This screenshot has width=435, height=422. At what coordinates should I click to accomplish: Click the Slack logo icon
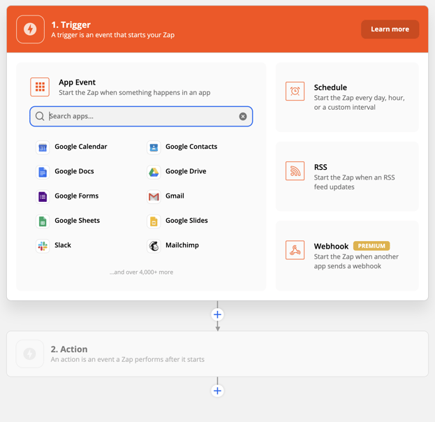(x=43, y=246)
